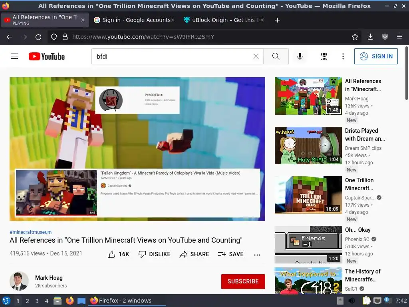Open the system start menu icon
This screenshot has width=409, height=307.
(6, 301)
